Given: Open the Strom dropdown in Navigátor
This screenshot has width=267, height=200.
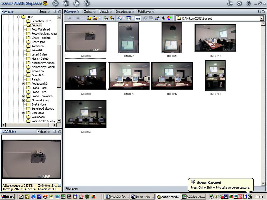Looking at the screenshot, I should tap(44, 12).
